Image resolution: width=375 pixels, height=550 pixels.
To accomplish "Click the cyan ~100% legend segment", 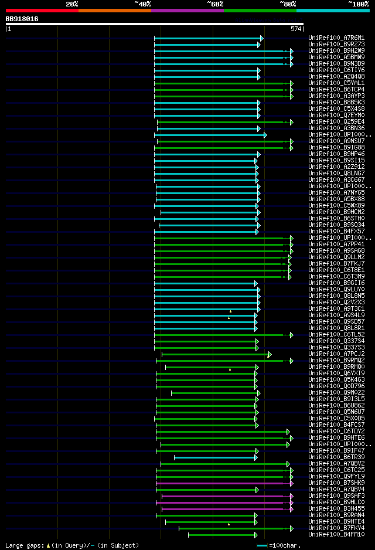I will tap(333, 11).
